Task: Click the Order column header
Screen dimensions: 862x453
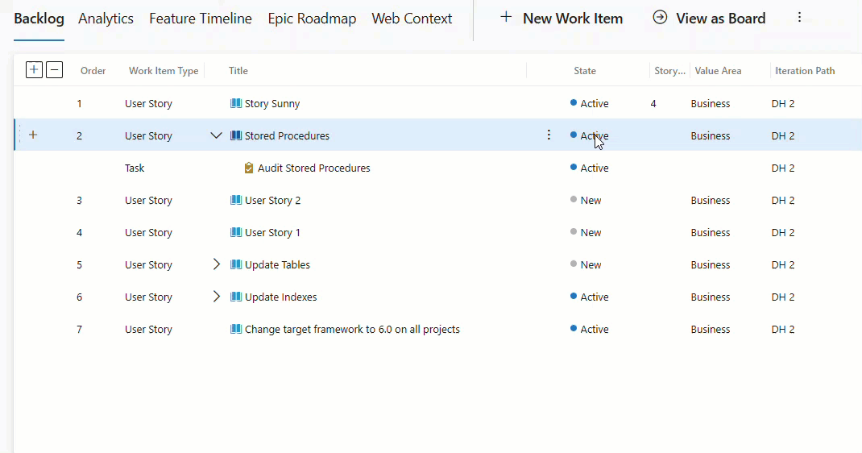Action: [x=93, y=71]
